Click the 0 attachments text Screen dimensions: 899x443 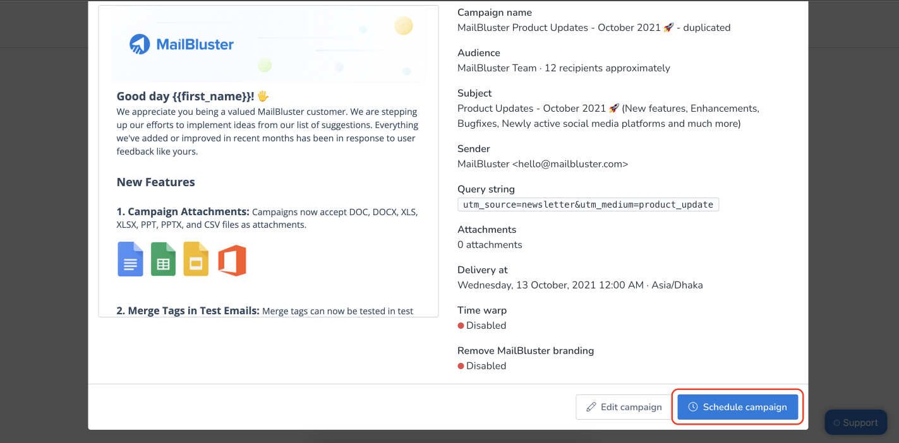click(x=490, y=245)
